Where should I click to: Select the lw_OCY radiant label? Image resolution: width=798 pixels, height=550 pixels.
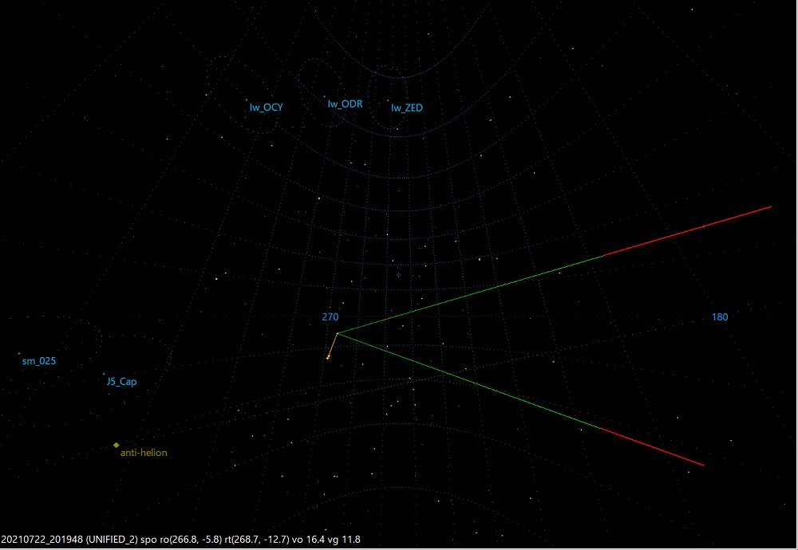[266, 107]
